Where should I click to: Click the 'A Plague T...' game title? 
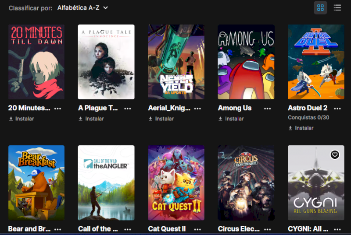tap(98, 108)
